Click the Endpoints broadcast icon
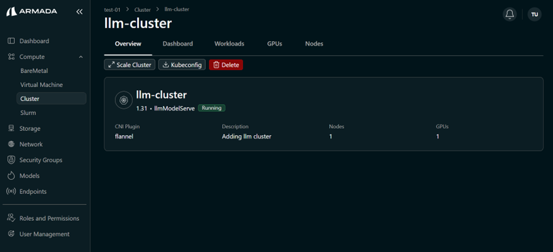Image resolution: width=553 pixels, height=252 pixels. coord(11,191)
